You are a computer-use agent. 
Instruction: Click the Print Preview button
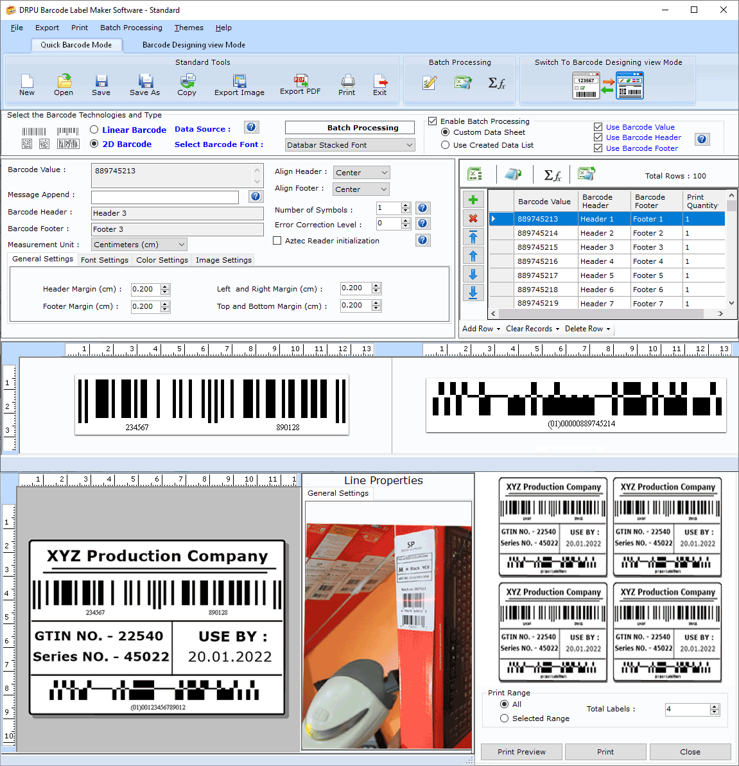point(521,752)
